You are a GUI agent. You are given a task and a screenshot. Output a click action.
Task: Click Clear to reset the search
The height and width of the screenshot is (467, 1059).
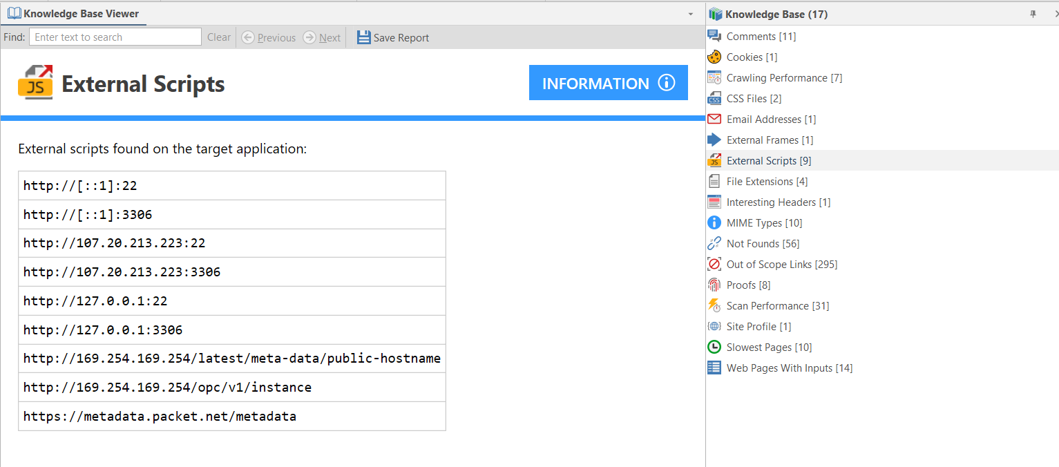[x=218, y=37]
